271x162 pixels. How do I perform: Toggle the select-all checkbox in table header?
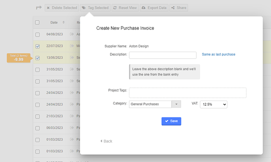pos(37,23)
